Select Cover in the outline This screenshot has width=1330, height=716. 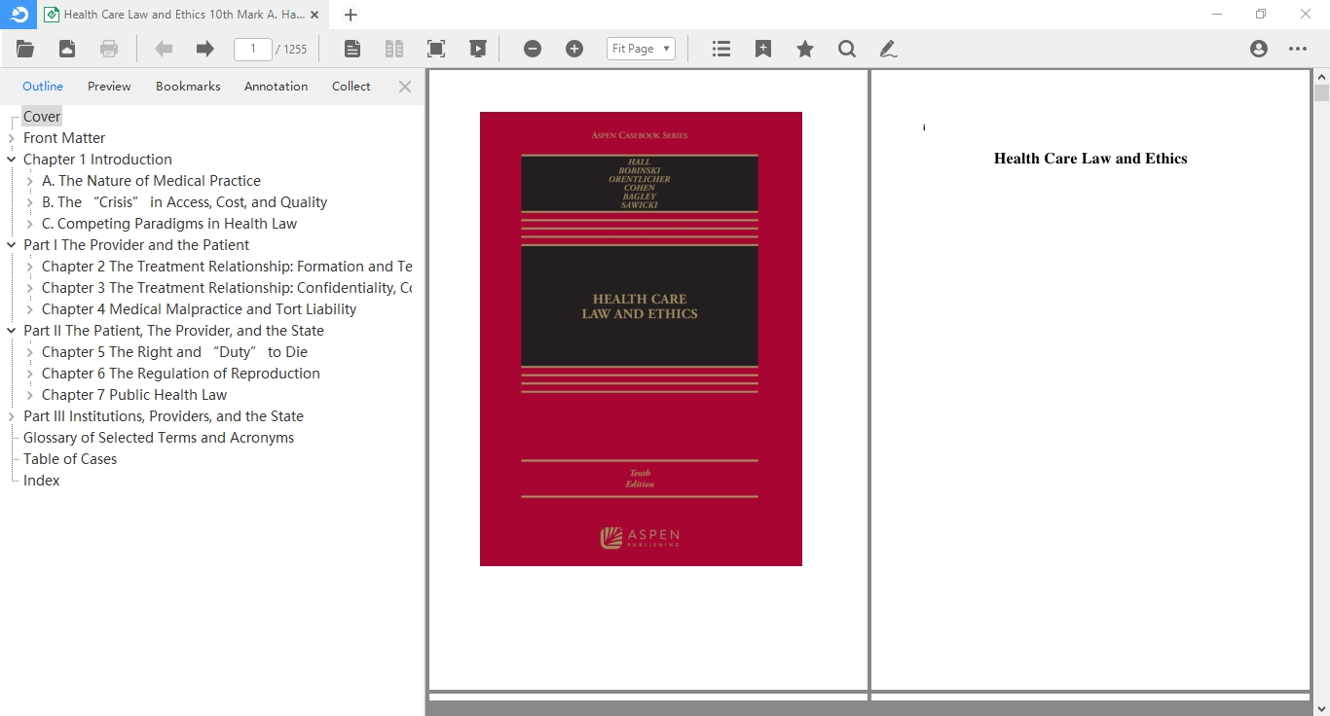(x=42, y=117)
